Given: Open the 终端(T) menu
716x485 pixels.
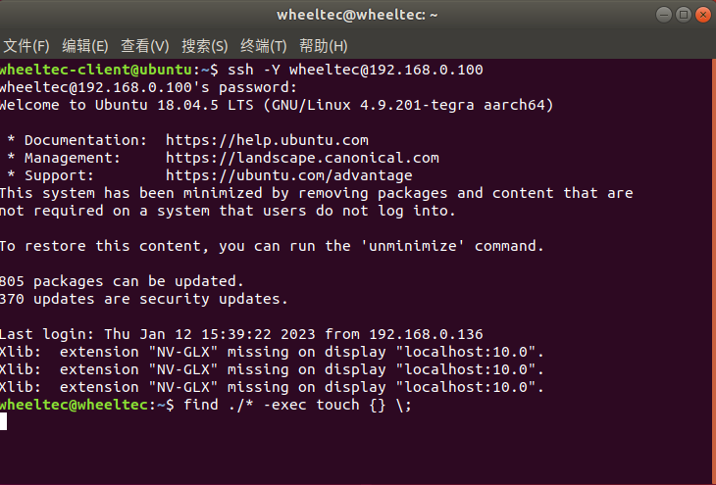Looking at the screenshot, I should [x=264, y=46].
